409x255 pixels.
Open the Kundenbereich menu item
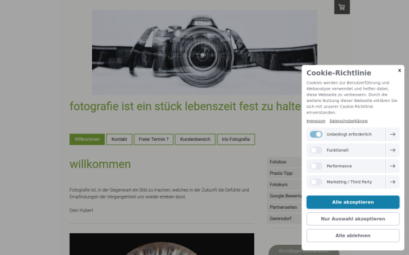[x=195, y=139]
